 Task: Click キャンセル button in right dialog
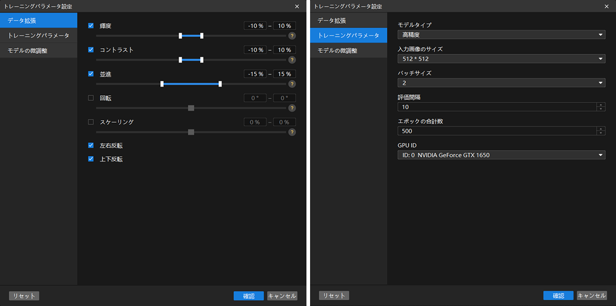tap(592, 296)
